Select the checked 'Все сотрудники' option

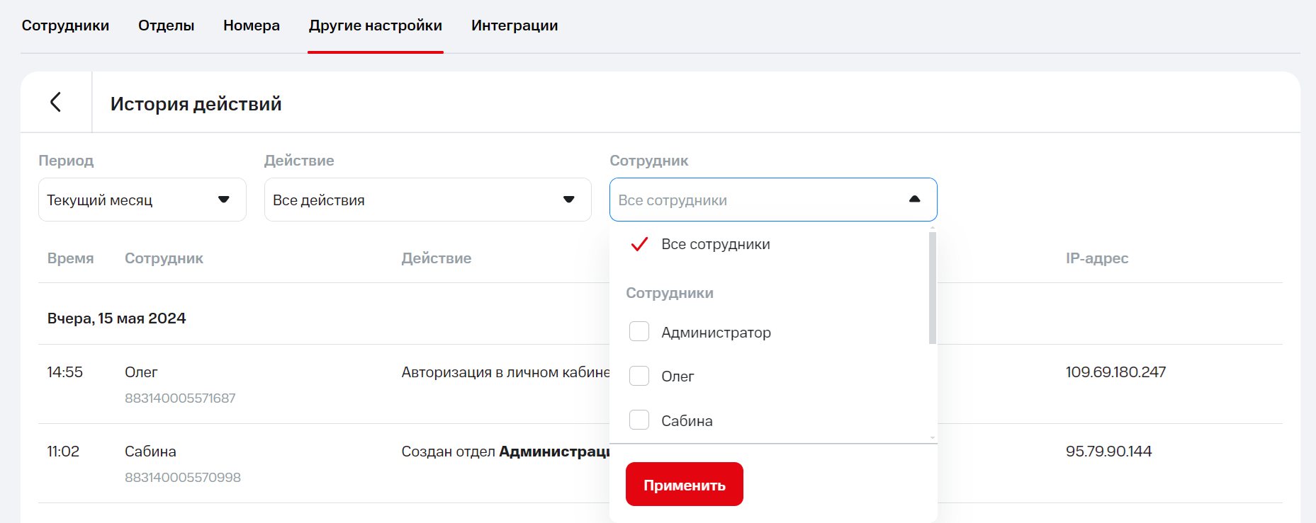pos(714,244)
